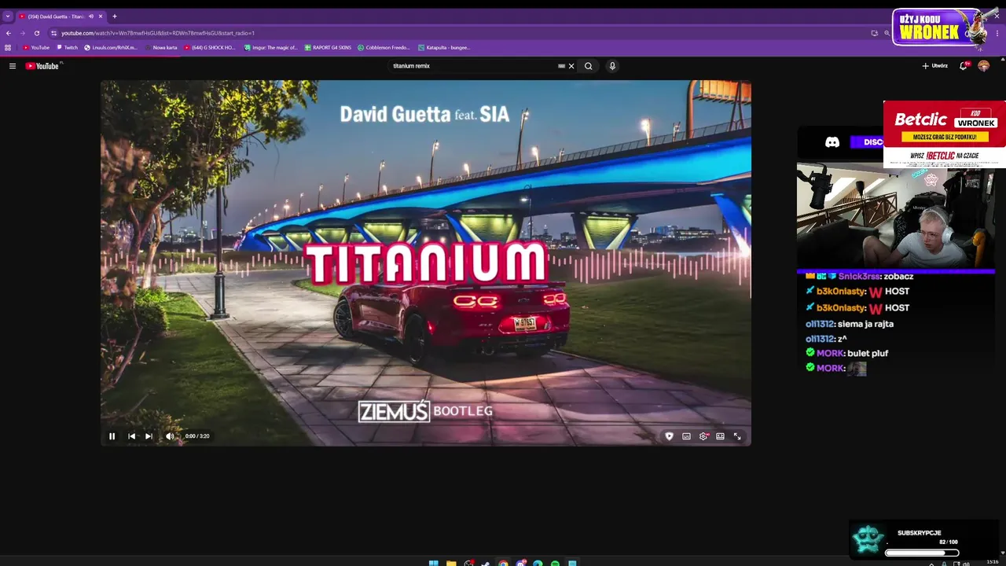The height and width of the screenshot is (566, 1006).
Task: Open the YouTube bookmark
Action: pos(36,47)
